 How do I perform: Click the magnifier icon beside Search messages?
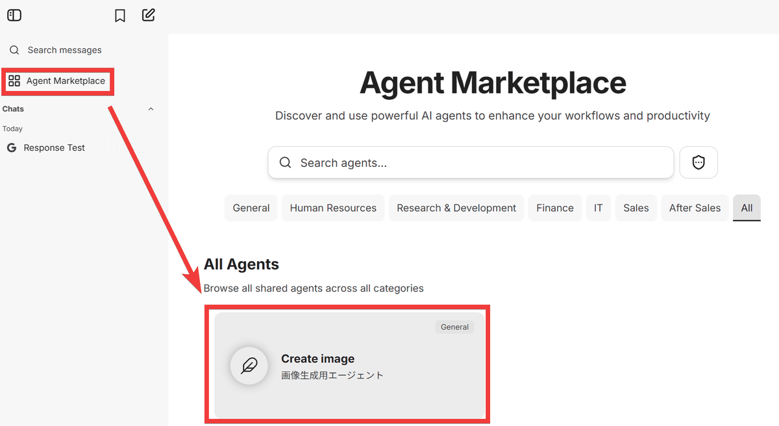14,50
